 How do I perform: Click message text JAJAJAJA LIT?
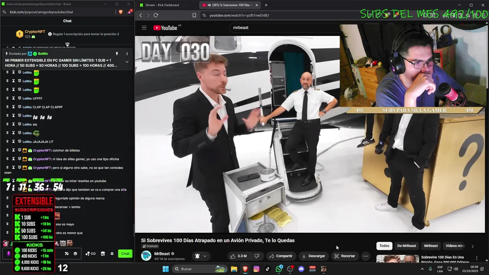pyautogui.click(x=43, y=142)
